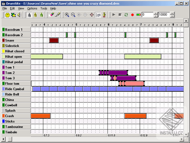Select the China track label
The image size is (190, 143).
16,100
